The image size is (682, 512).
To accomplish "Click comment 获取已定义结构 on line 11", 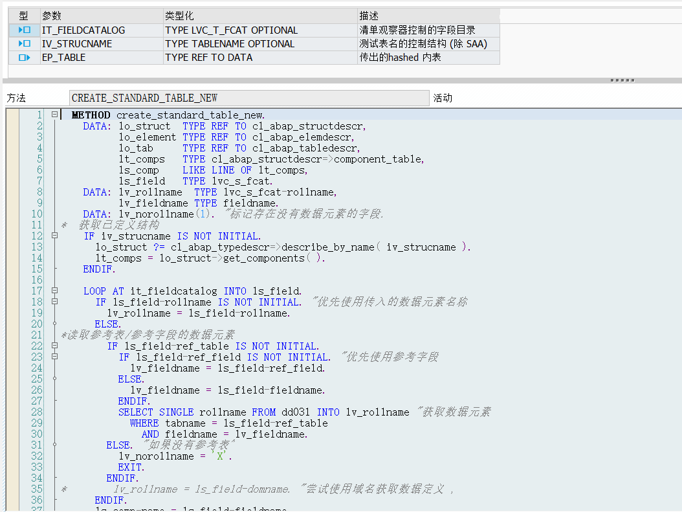I will tap(119, 225).
